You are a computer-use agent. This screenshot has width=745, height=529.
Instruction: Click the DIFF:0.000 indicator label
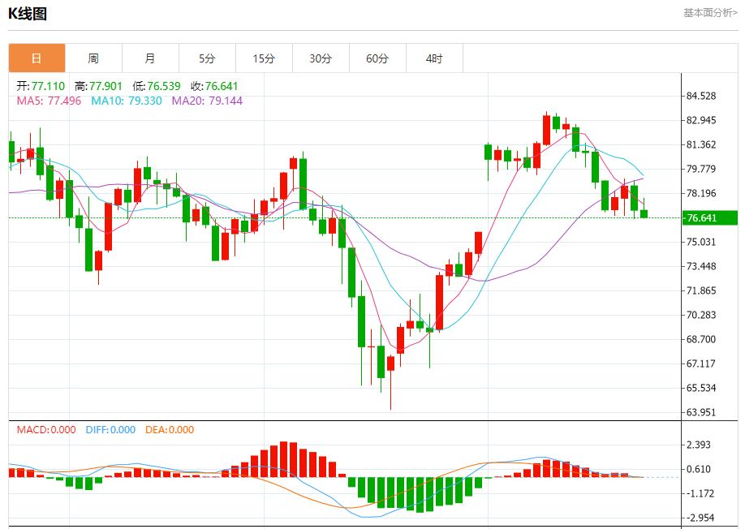[110, 430]
